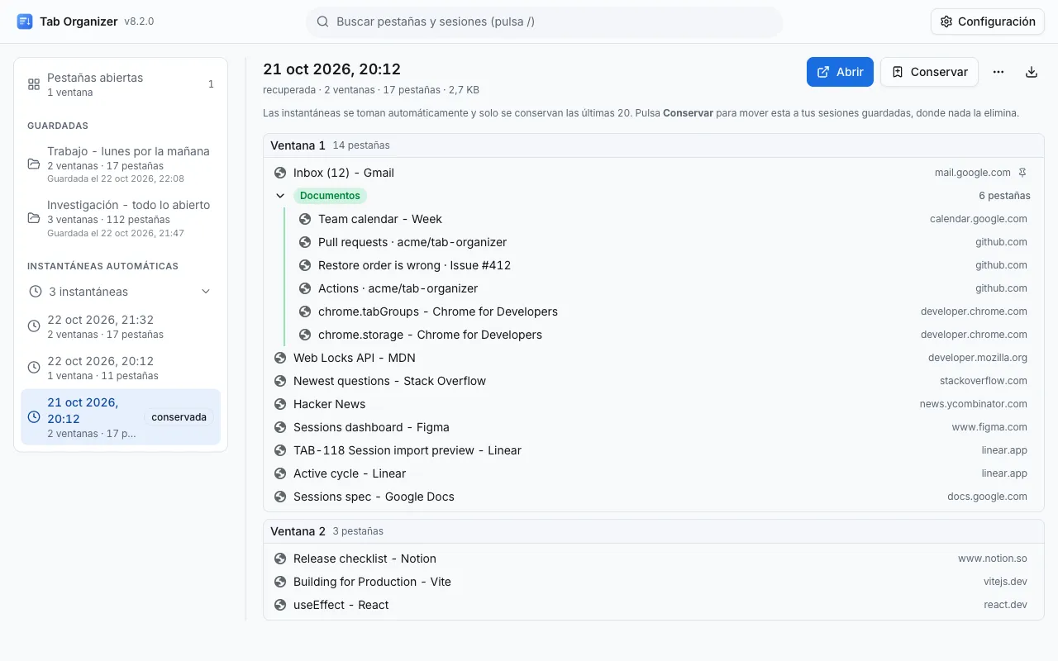The width and height of the screenshot is (1058, 661).
Task: Click the Tab Organizer logo icon
Action: pyautogui.click(x=25, y=21)
